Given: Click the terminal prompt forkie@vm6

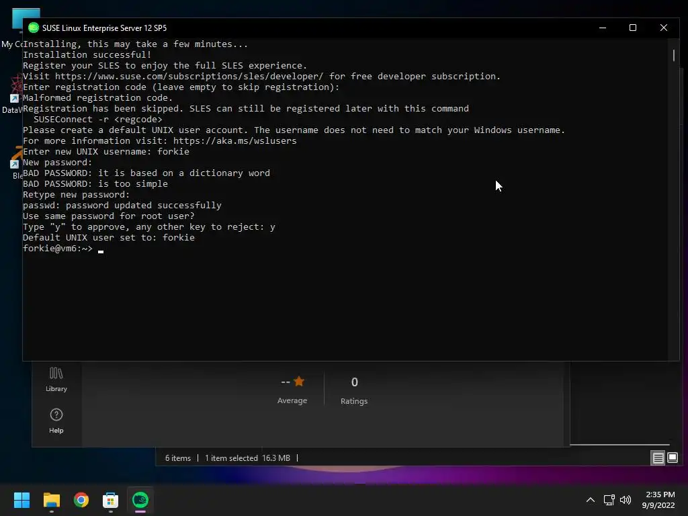Looking at the screenshot, I should tap(58, 249).
